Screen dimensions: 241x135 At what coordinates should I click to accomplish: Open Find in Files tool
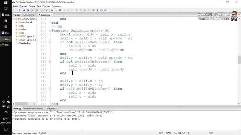click(47, 10)
